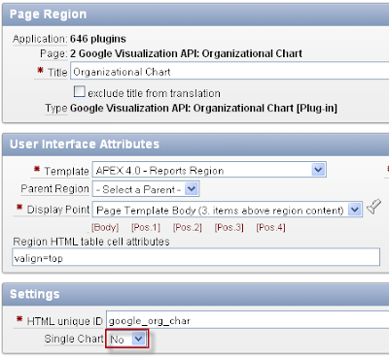Click the Template field label

point(66,171)
